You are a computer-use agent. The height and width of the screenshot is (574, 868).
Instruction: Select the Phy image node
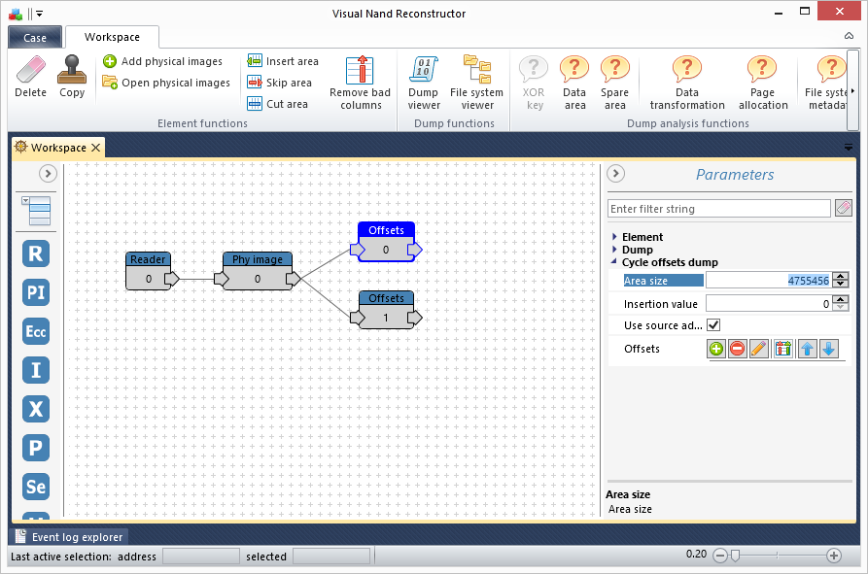click(x=258, y=271)
